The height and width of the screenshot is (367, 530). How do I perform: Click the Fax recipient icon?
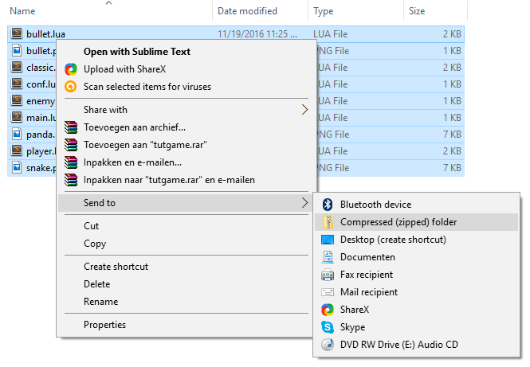327,275
